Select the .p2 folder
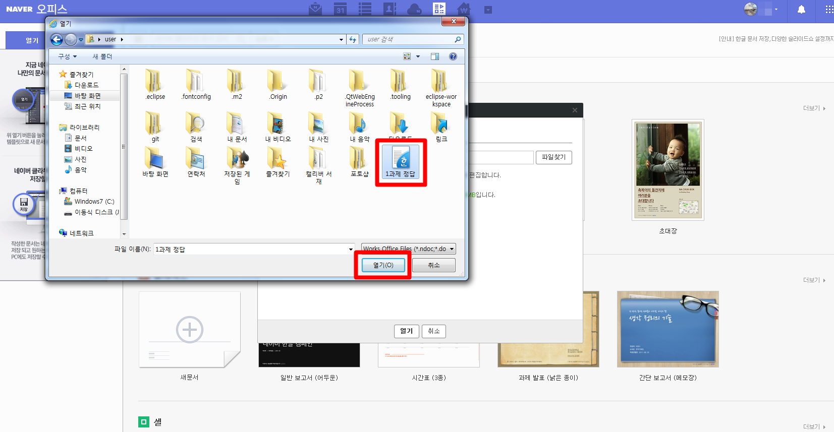Image resolution: width=834 pixels, height=432 pixels. tap(319, 84)
